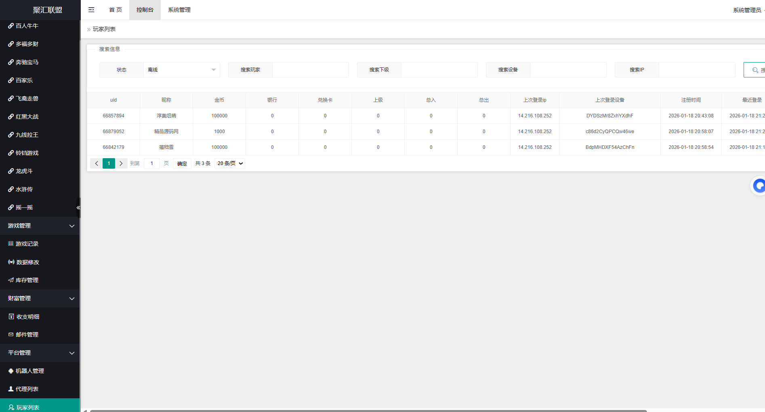Open 邮件管理 mail management page
765x412 pixels.
pos(27,335)
